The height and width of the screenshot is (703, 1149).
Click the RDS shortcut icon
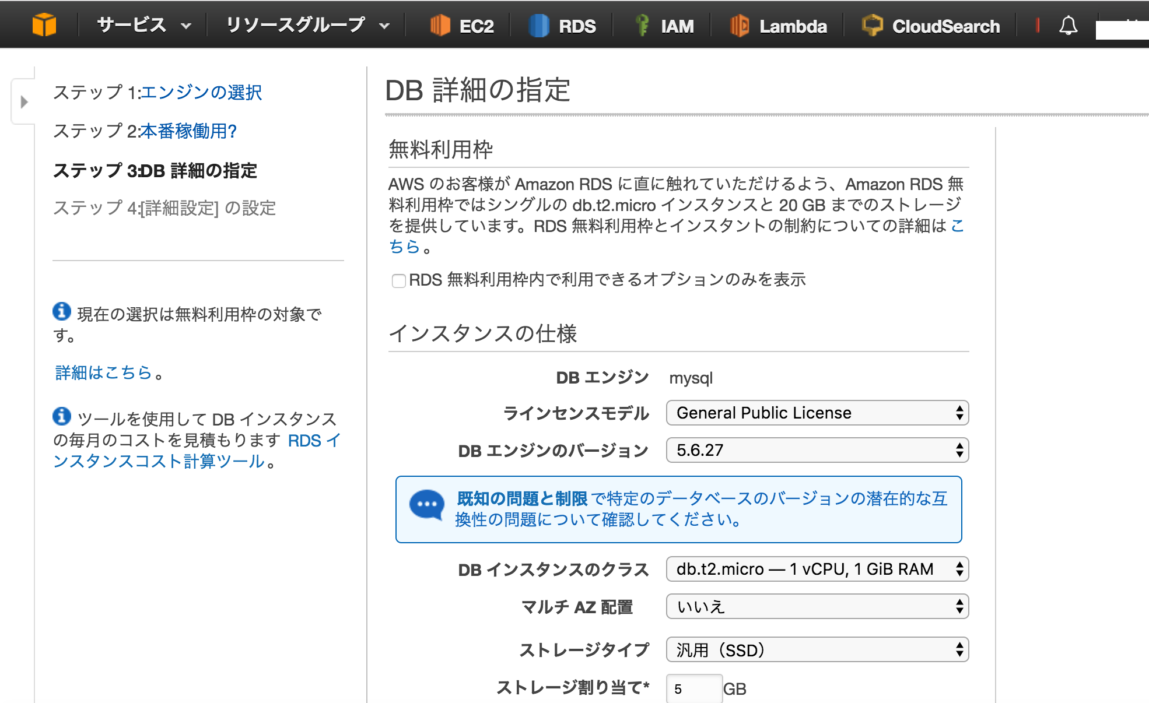tap(539, 26)
